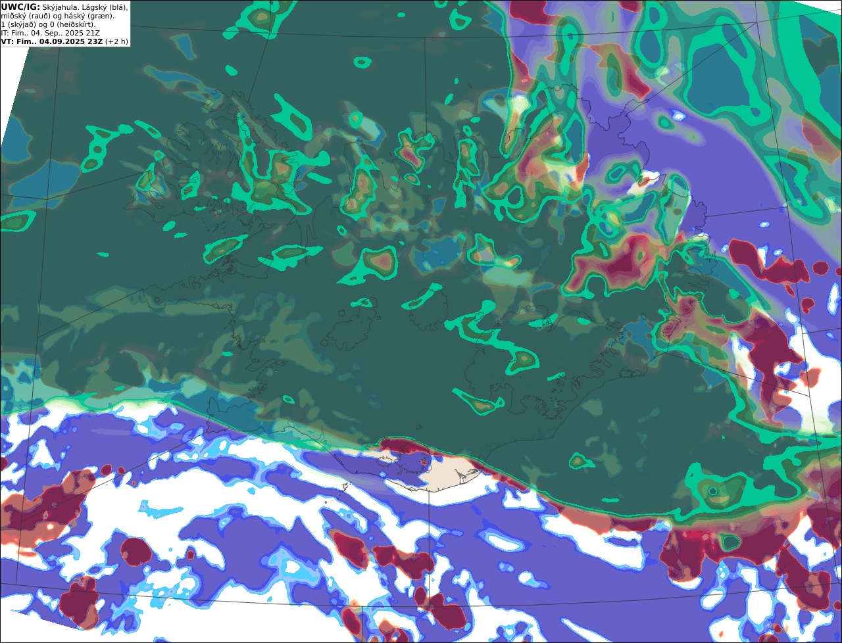Viewport: 842px width, 643px height.
Task: Click the "IT: Fim.. 04. Sep.. 2025 21Z" line
Action: click(x=51, y=33)
